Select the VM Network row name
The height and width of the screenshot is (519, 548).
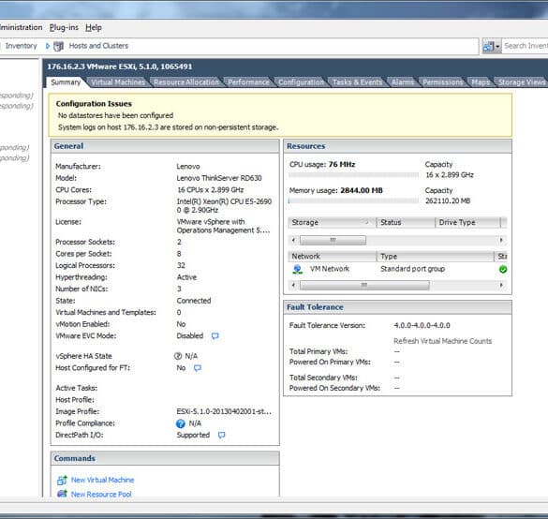click(x=330, y=269)
